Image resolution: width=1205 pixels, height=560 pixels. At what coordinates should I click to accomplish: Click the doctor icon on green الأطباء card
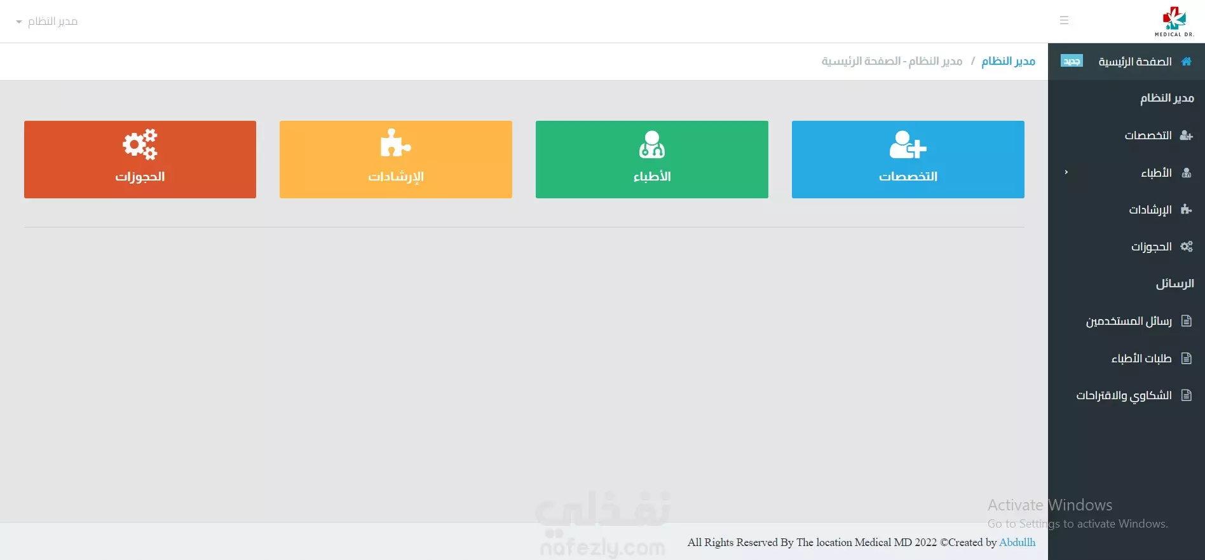pyautogui.click(x=651, y=144)
